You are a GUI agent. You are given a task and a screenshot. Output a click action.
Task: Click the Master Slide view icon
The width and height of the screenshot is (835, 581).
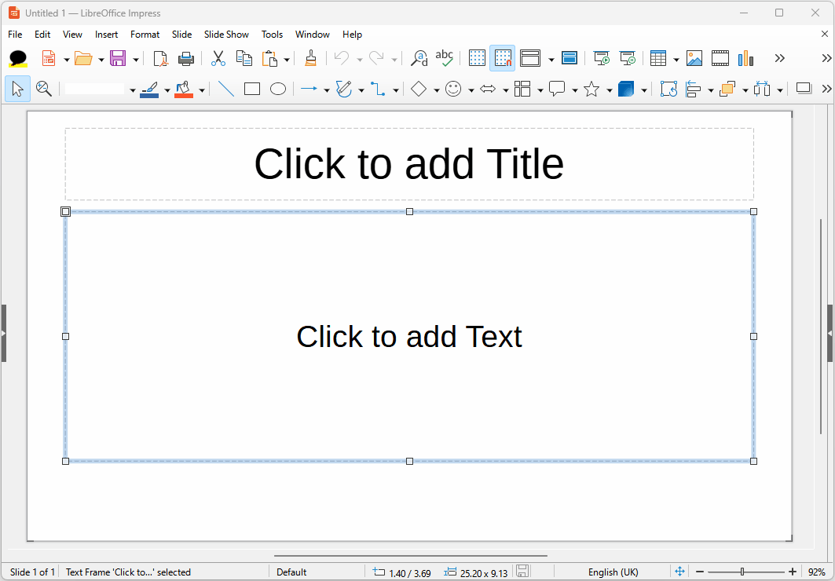point(569,59)
